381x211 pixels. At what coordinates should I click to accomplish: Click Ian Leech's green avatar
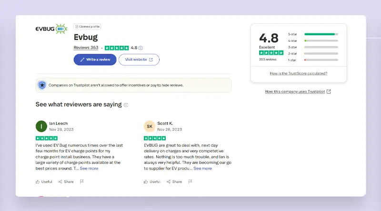(x=41, y=126)
